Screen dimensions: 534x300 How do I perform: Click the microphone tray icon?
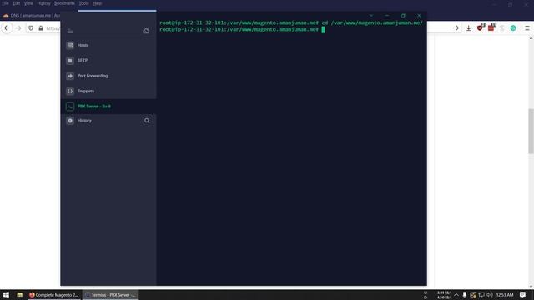[465, 295]
